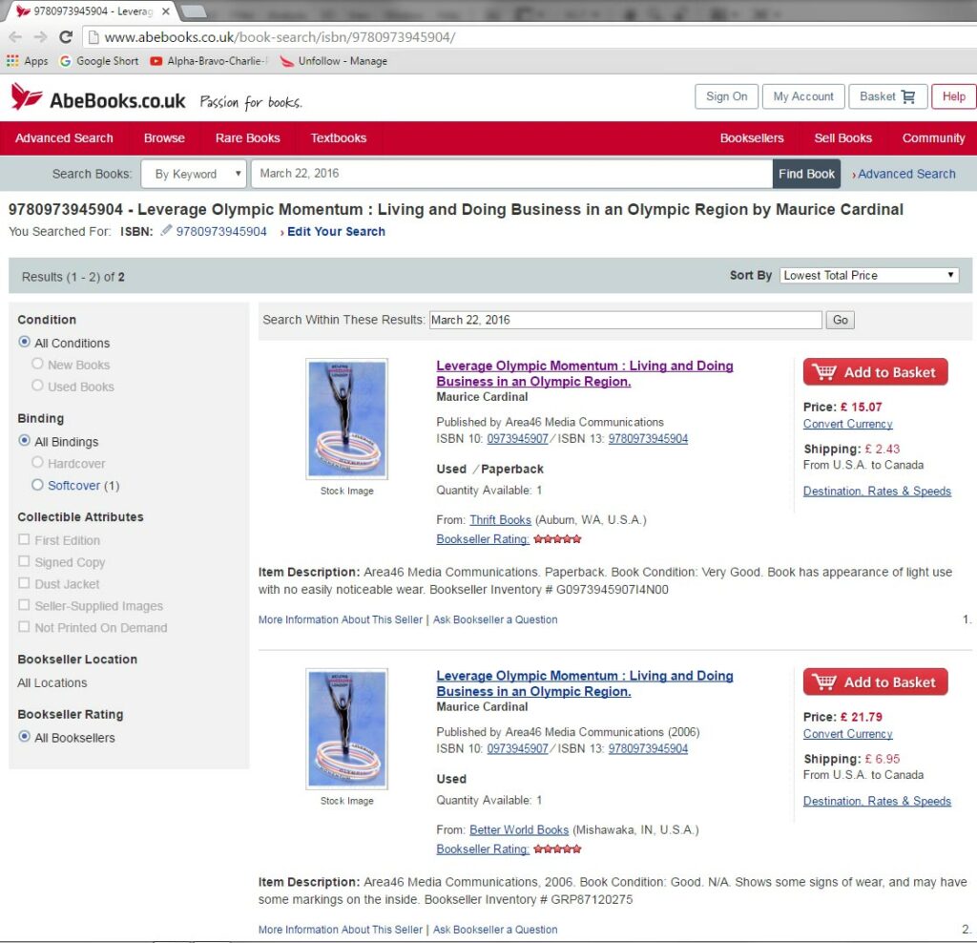Open the Apps bookmarks grid icon
Viewport: 977px width, 943px height.
click(12, 60)
